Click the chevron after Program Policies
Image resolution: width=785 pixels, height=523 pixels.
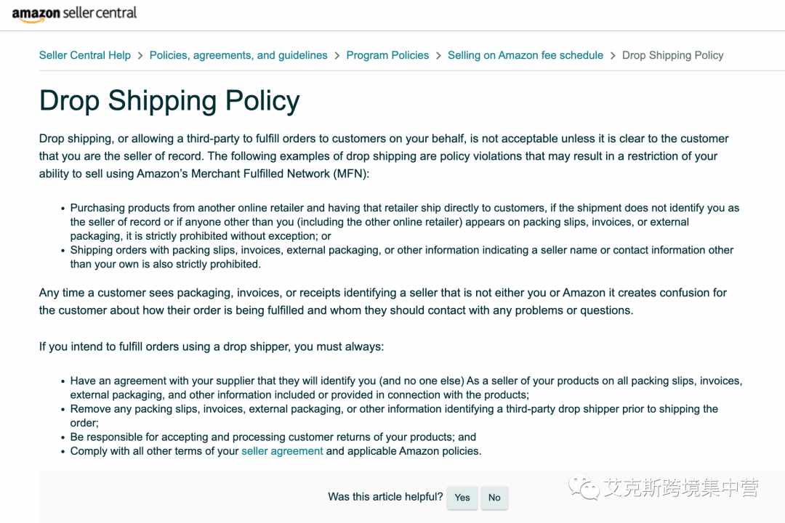pyautogui.click(x=438, y=55)
